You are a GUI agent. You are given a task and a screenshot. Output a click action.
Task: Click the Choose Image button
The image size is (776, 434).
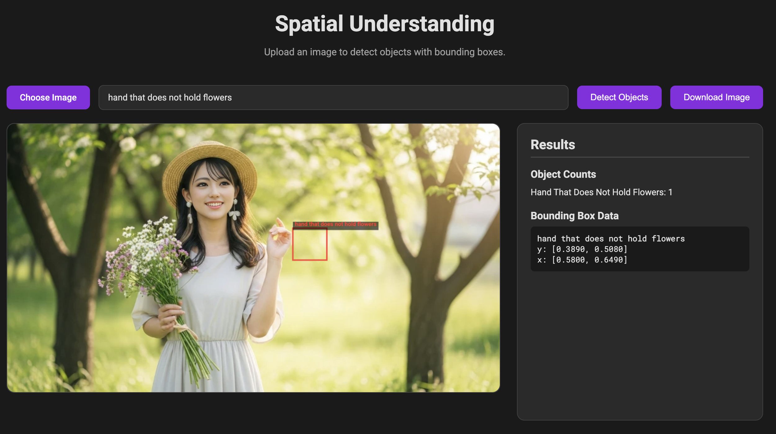[x=48, y=97]
